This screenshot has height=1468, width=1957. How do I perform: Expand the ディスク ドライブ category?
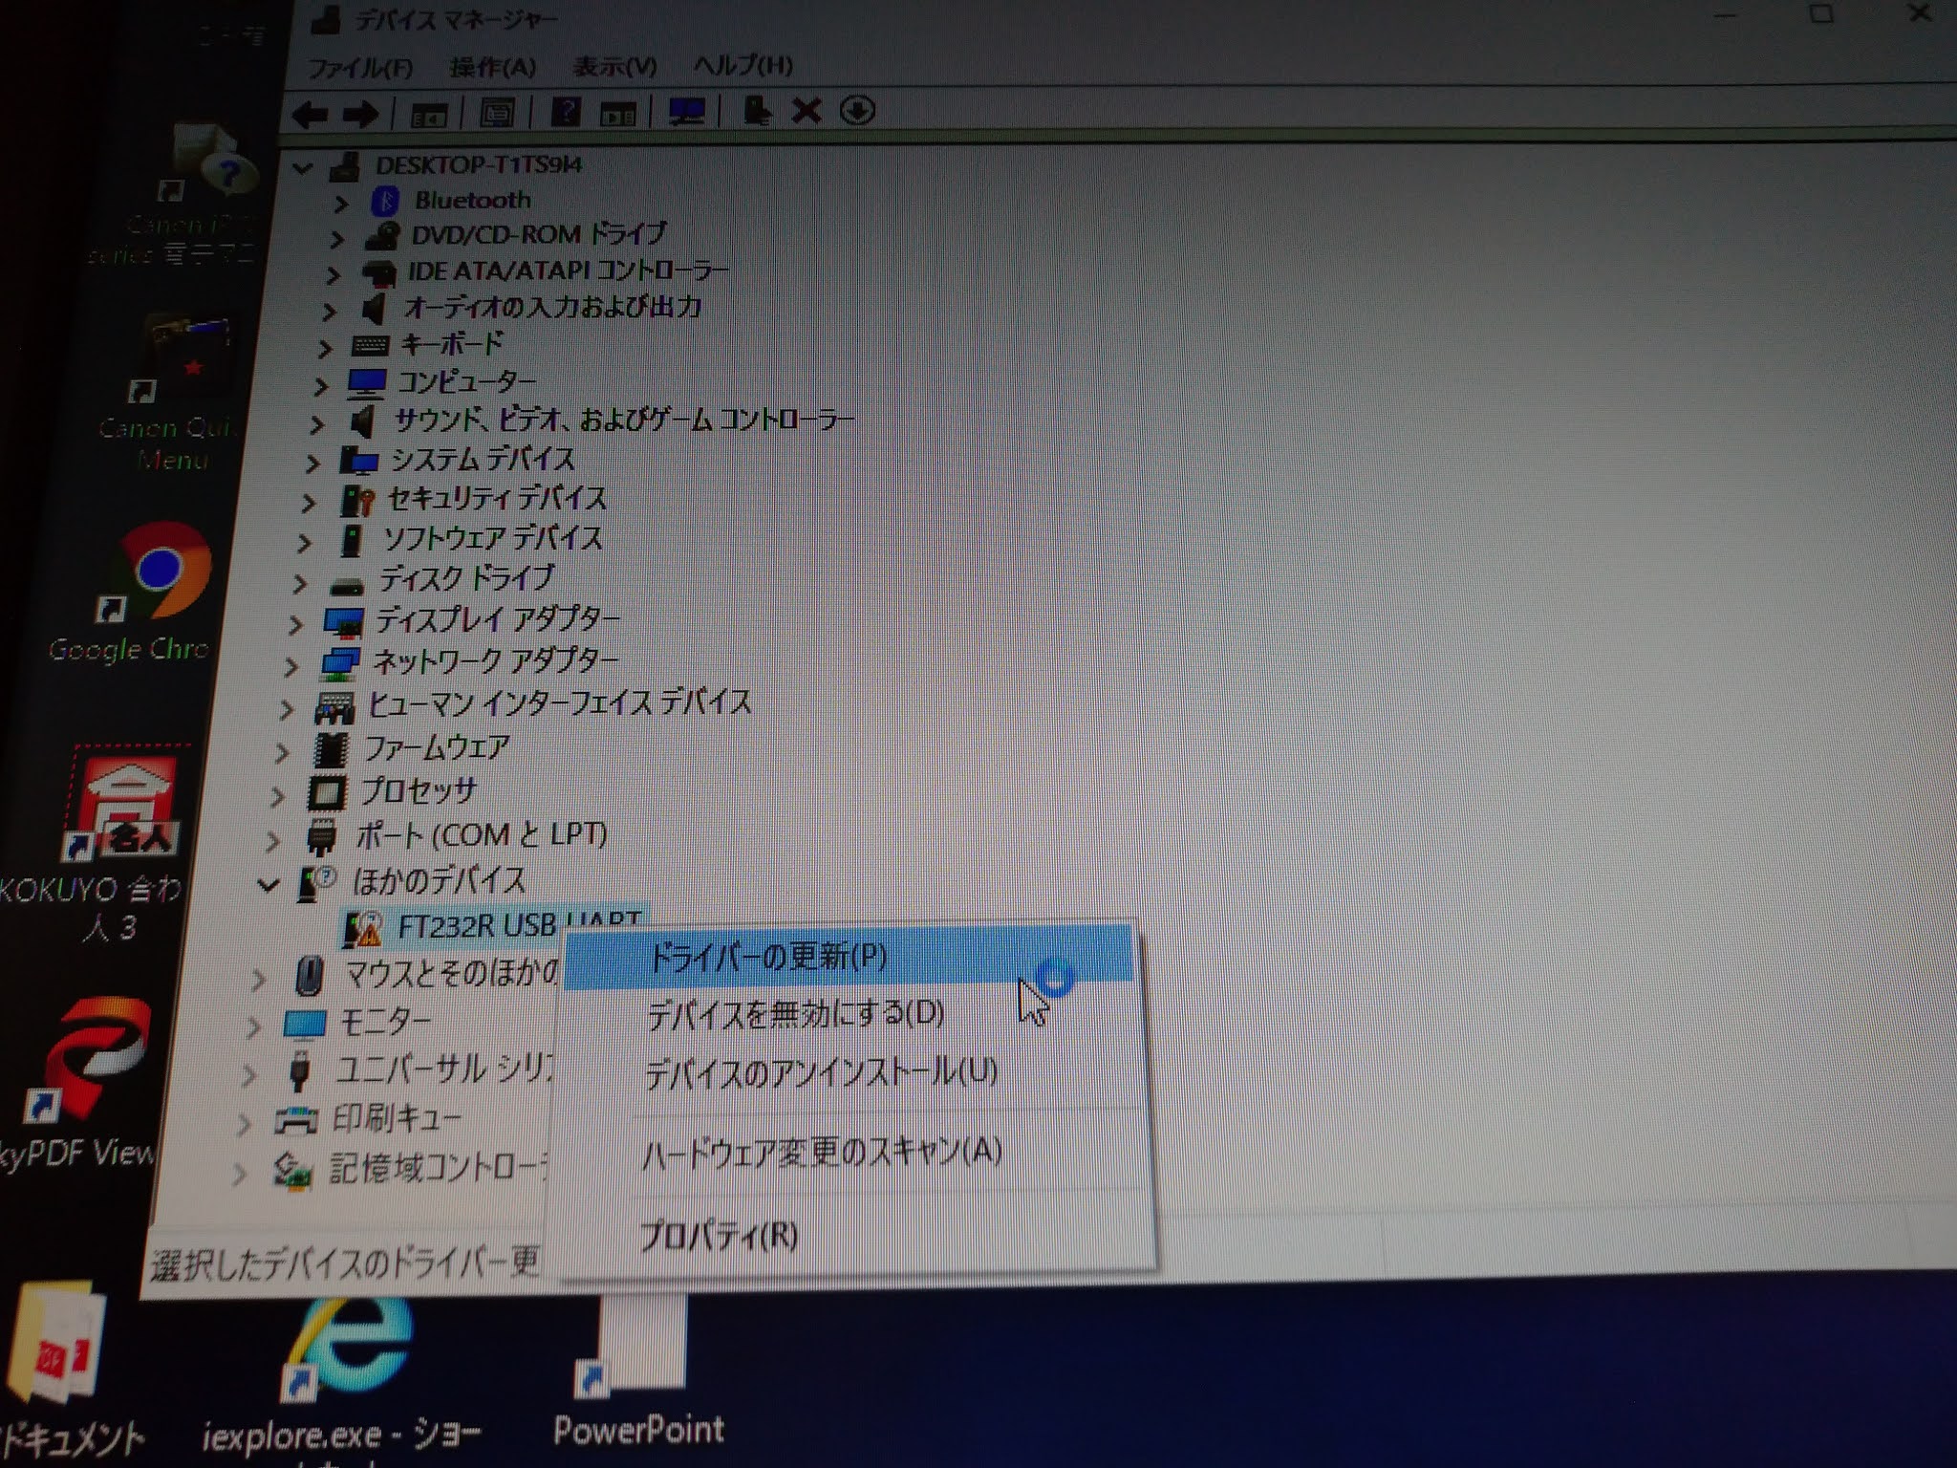(x=300, y=583)
